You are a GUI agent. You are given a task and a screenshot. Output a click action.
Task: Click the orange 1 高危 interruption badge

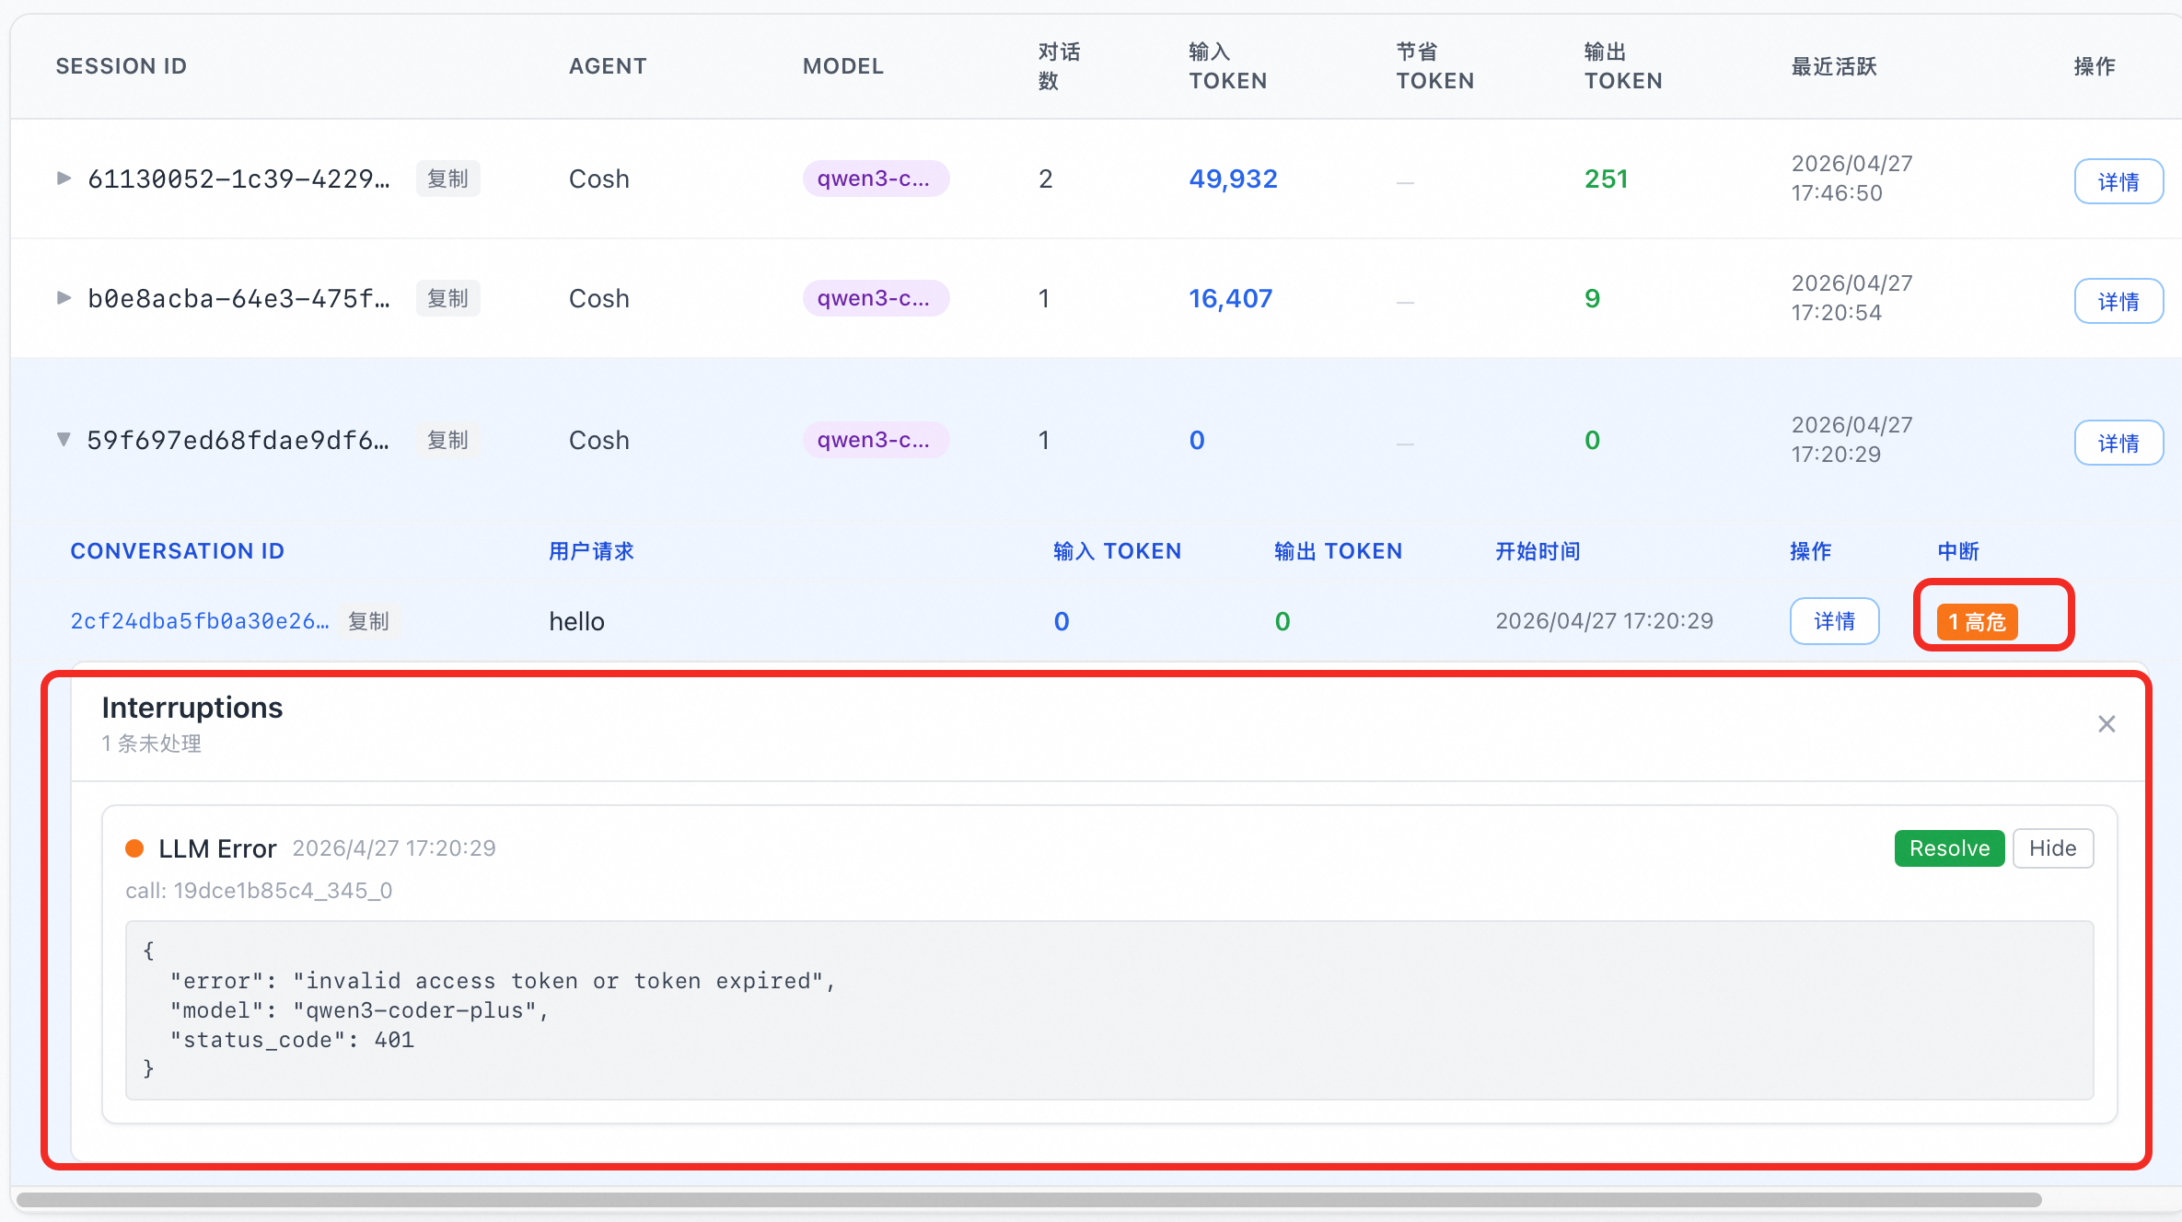[1977, 622]
